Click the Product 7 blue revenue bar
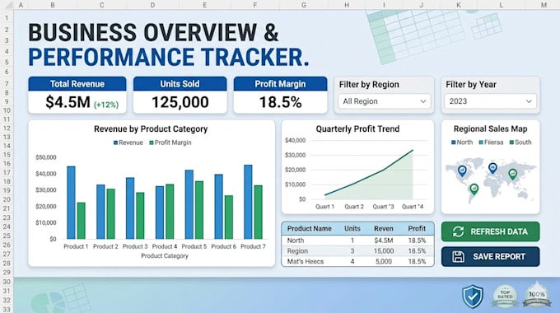Screen dimensions: 560x313 pos(248,202)
